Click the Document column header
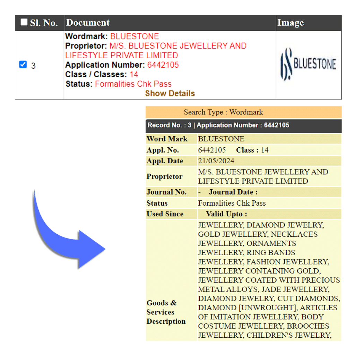The image size is (355, 355). [88, 23]
